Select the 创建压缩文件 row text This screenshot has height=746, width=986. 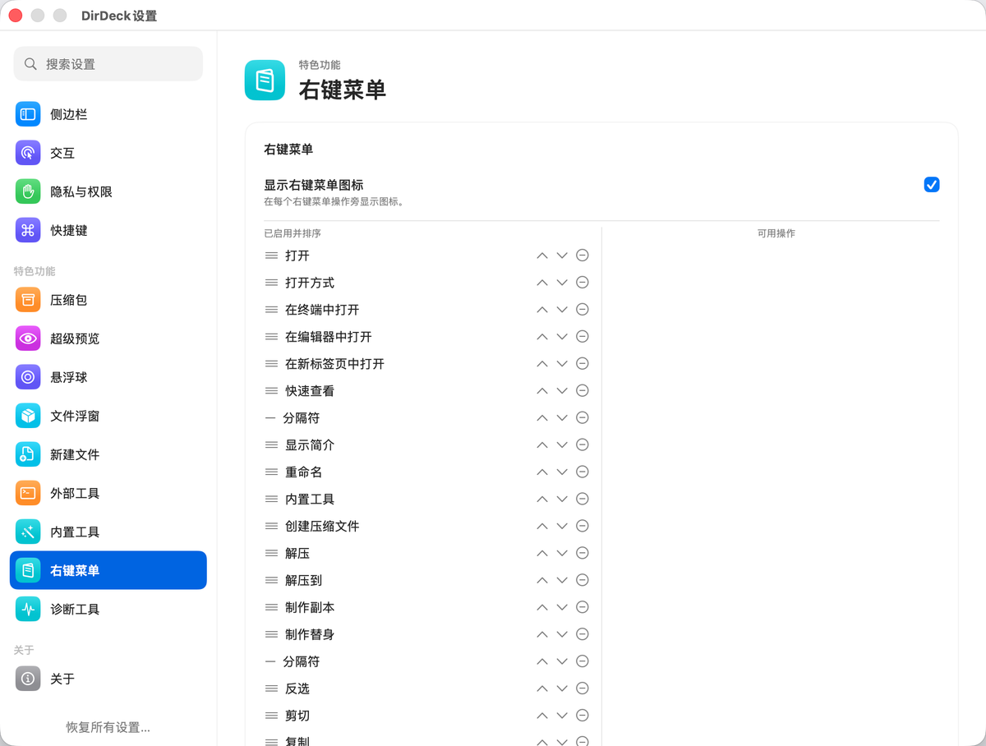click(x=322, y=526)
